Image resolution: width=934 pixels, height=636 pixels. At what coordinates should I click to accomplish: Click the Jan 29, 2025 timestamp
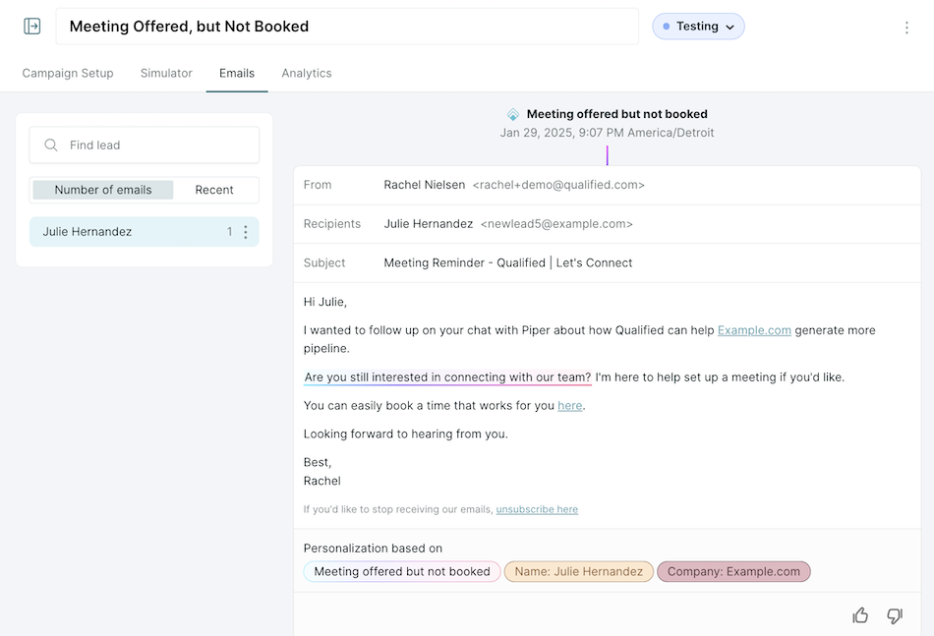607,133
